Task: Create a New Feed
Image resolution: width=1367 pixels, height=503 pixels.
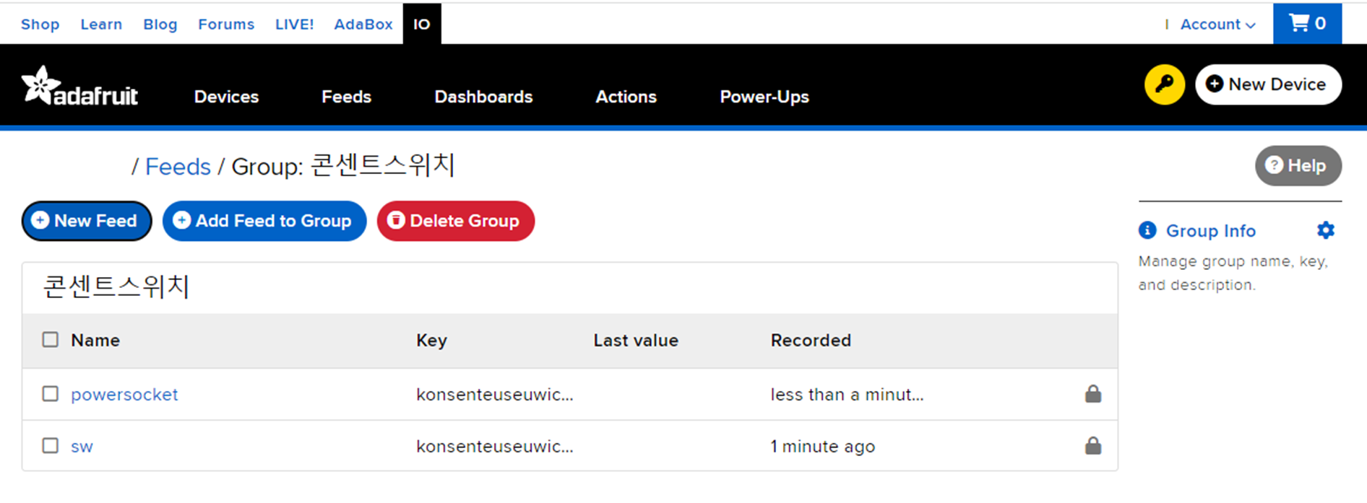Action: click(87, 221)
